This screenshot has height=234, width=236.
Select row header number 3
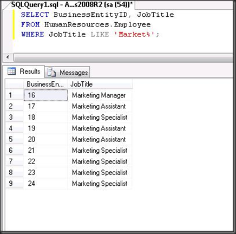click(x=15, y=118)
